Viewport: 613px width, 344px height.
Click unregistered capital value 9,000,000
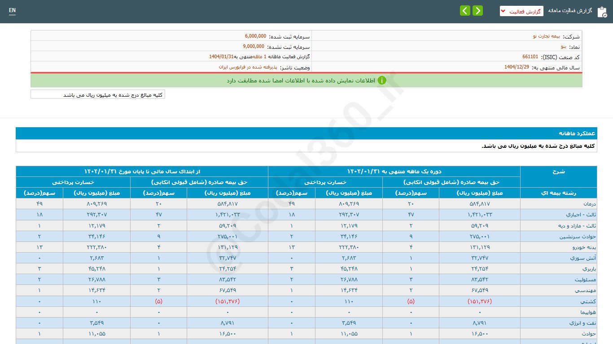click(254, 47)
